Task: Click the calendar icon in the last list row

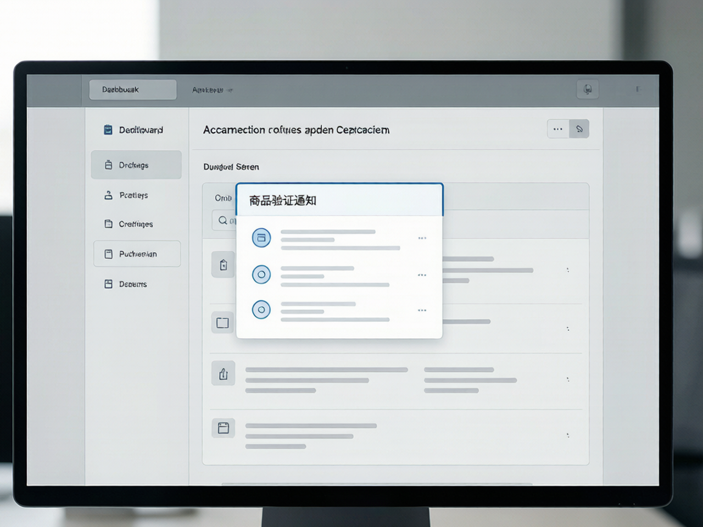Action: point(223,428)
